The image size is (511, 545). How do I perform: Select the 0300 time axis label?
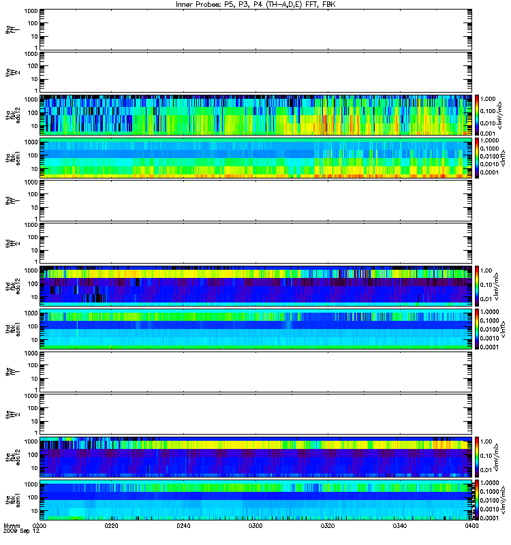click(x=255, y=525)
